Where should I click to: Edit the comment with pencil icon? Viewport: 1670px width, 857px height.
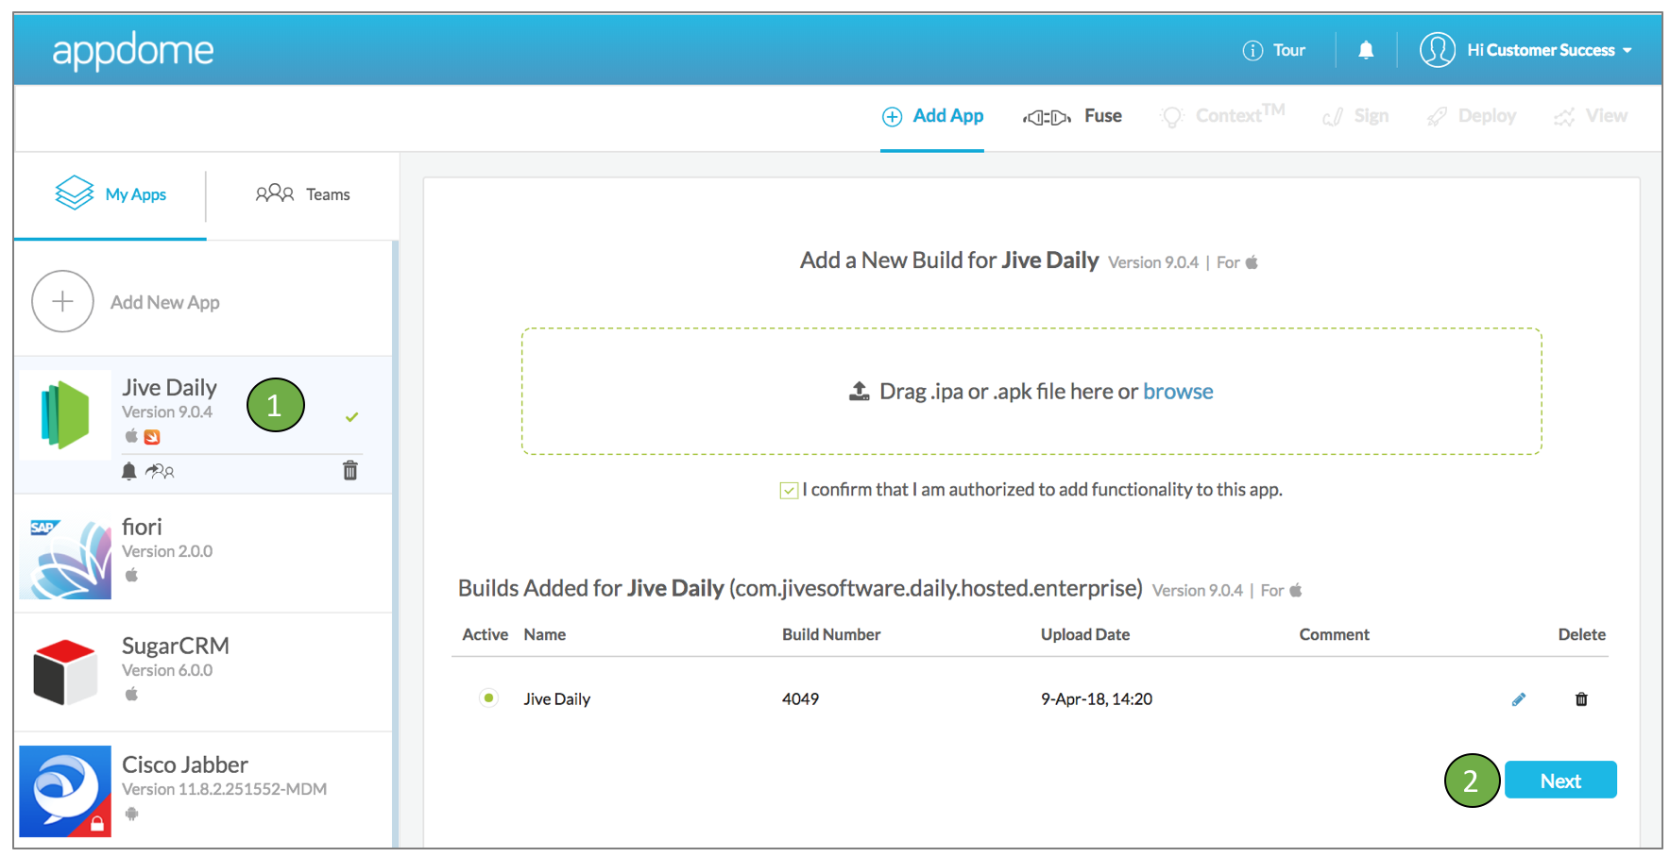click(1519, 699)
